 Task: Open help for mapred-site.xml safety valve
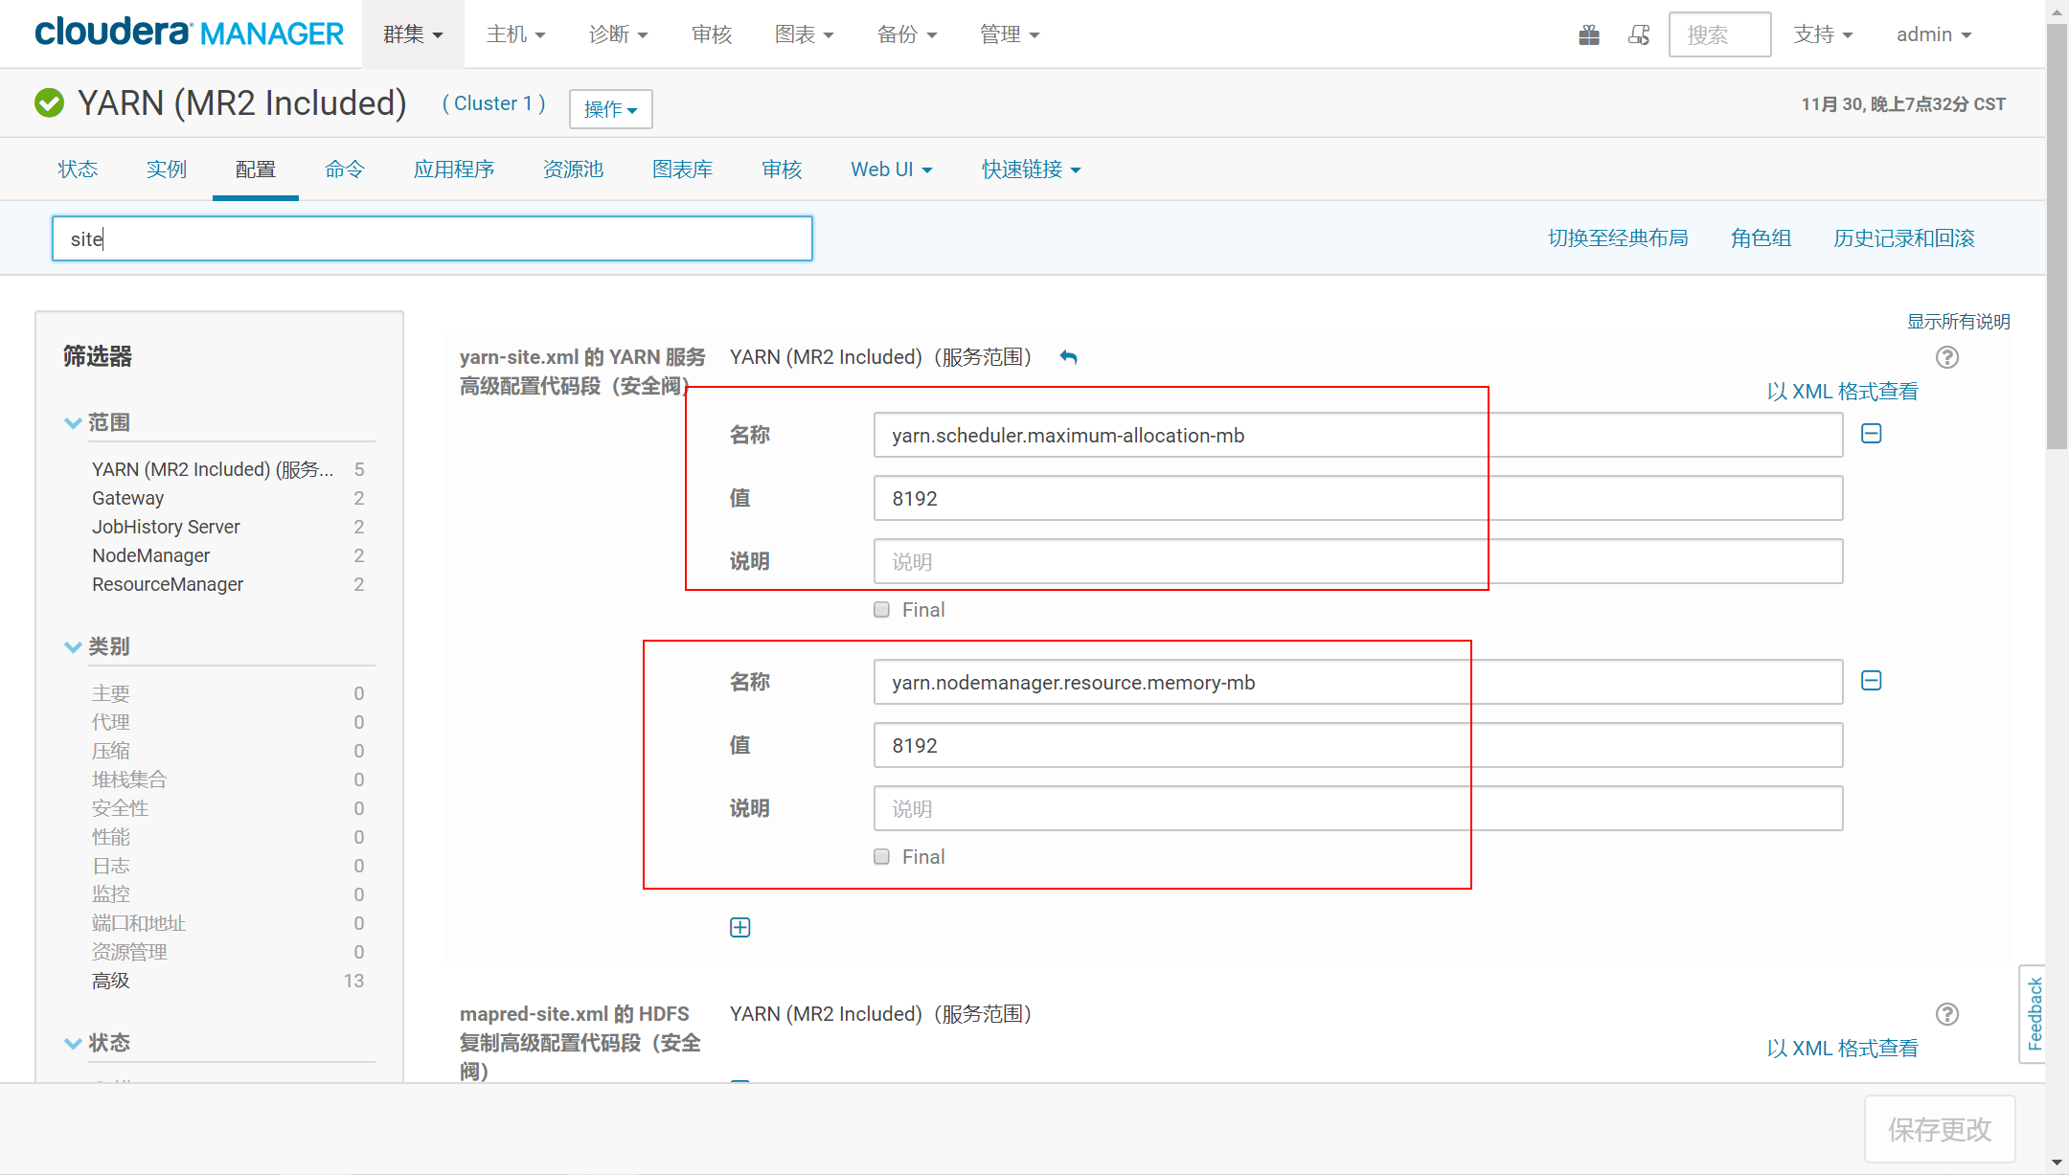pyautogui.click(x=1946, y=1014)
